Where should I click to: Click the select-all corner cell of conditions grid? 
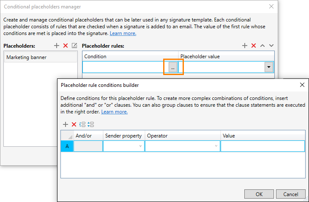coord(67,136)
